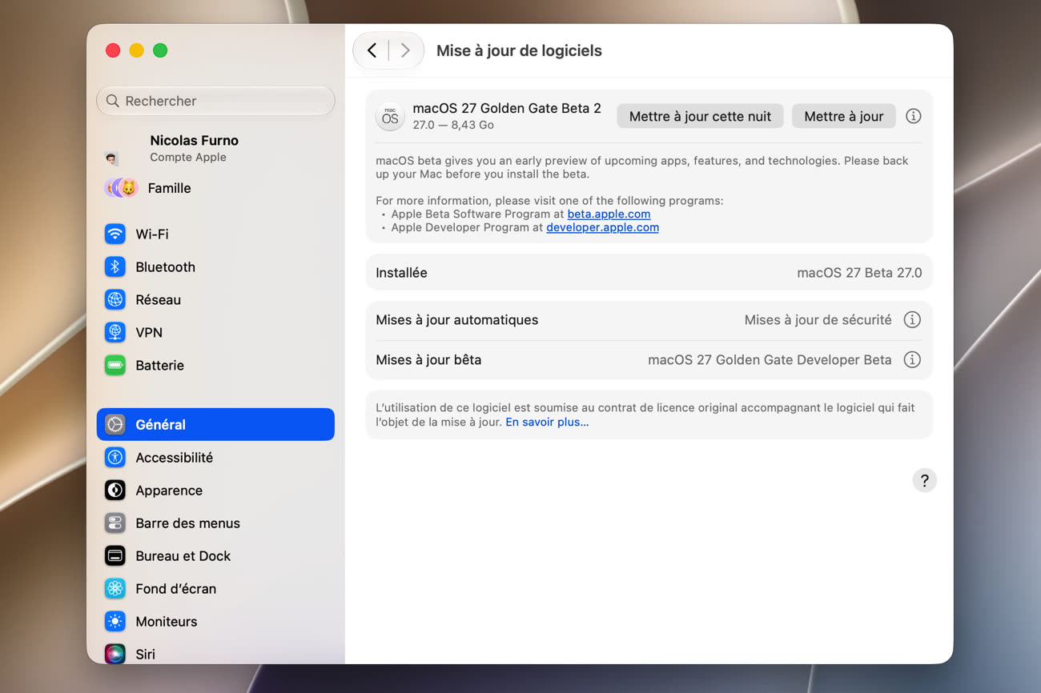Click the macOS update icon
Viewport: 1041px width, 693px height.
[x=390, y=116]
